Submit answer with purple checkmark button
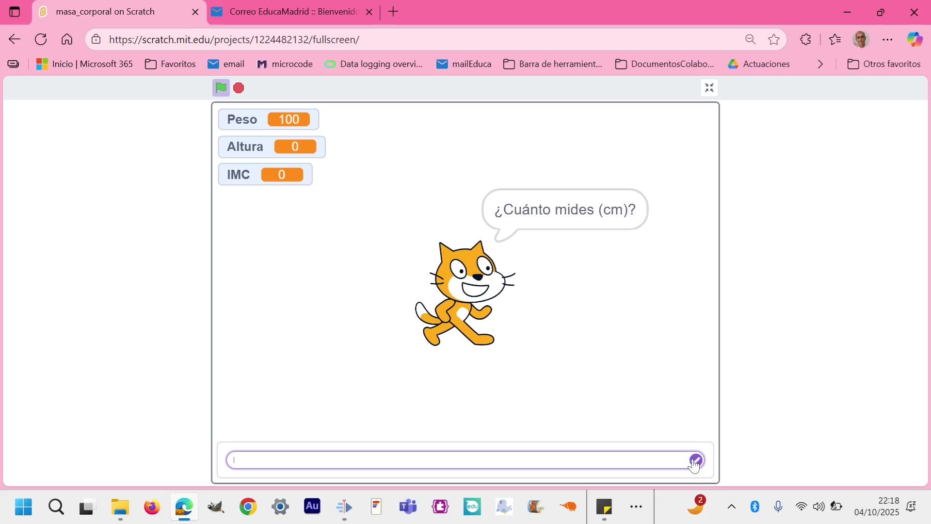This screenshot has height=524, width=931. [x=696, y=459]
